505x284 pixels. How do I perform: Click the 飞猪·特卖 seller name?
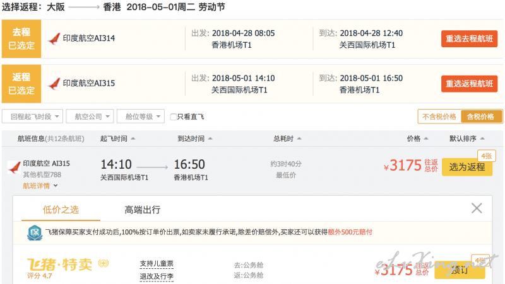pos(59,264)
